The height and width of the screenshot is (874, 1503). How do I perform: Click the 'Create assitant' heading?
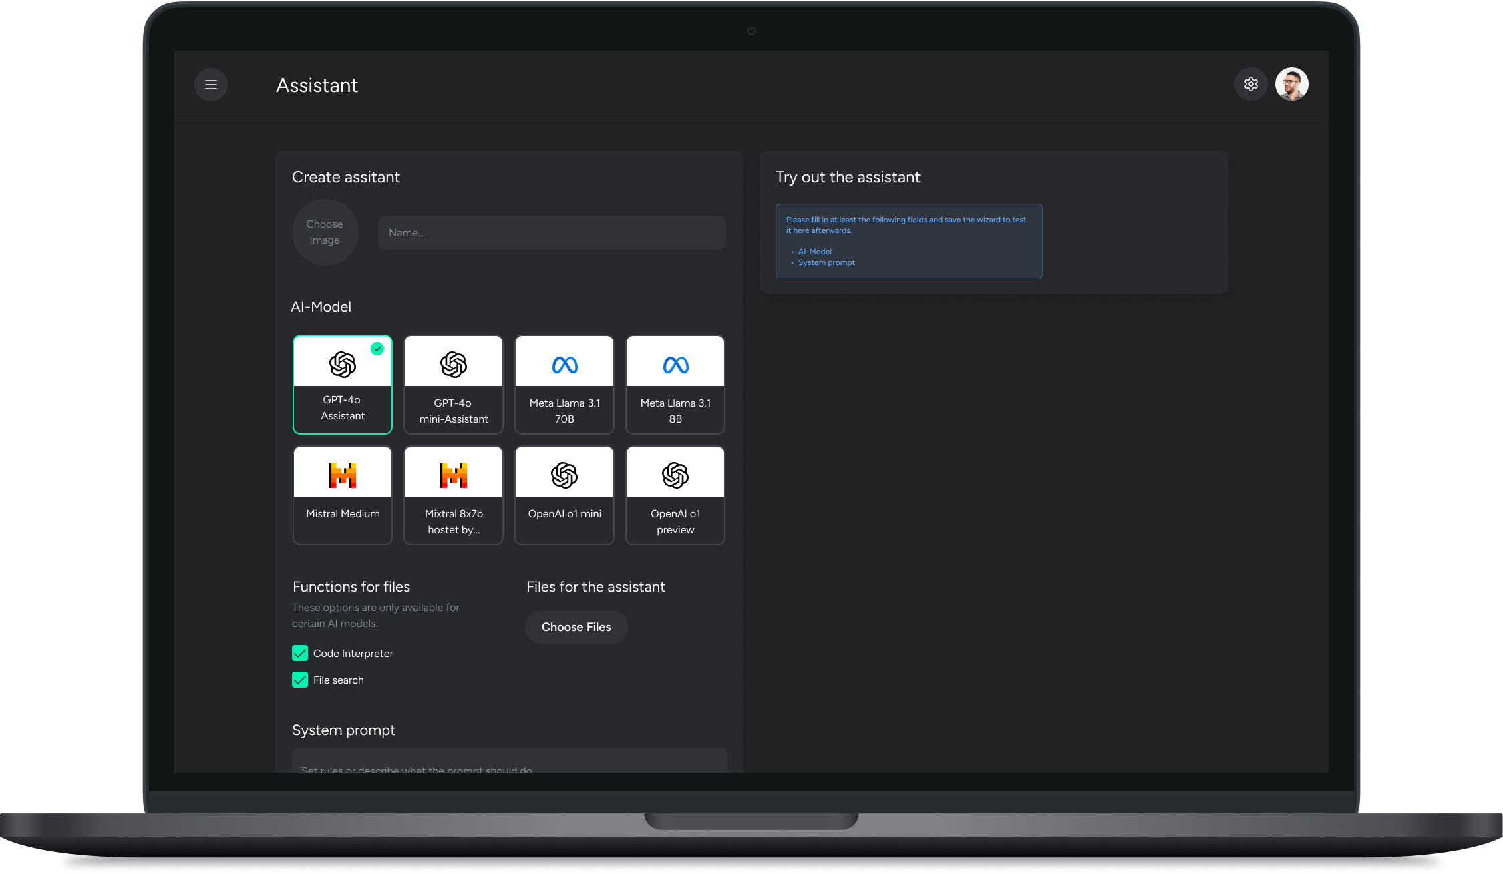[x=346, y=177]
